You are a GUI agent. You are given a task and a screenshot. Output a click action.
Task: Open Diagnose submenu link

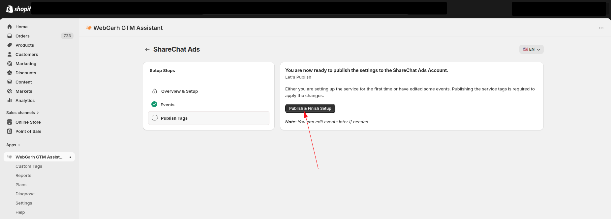pos(25,194)
